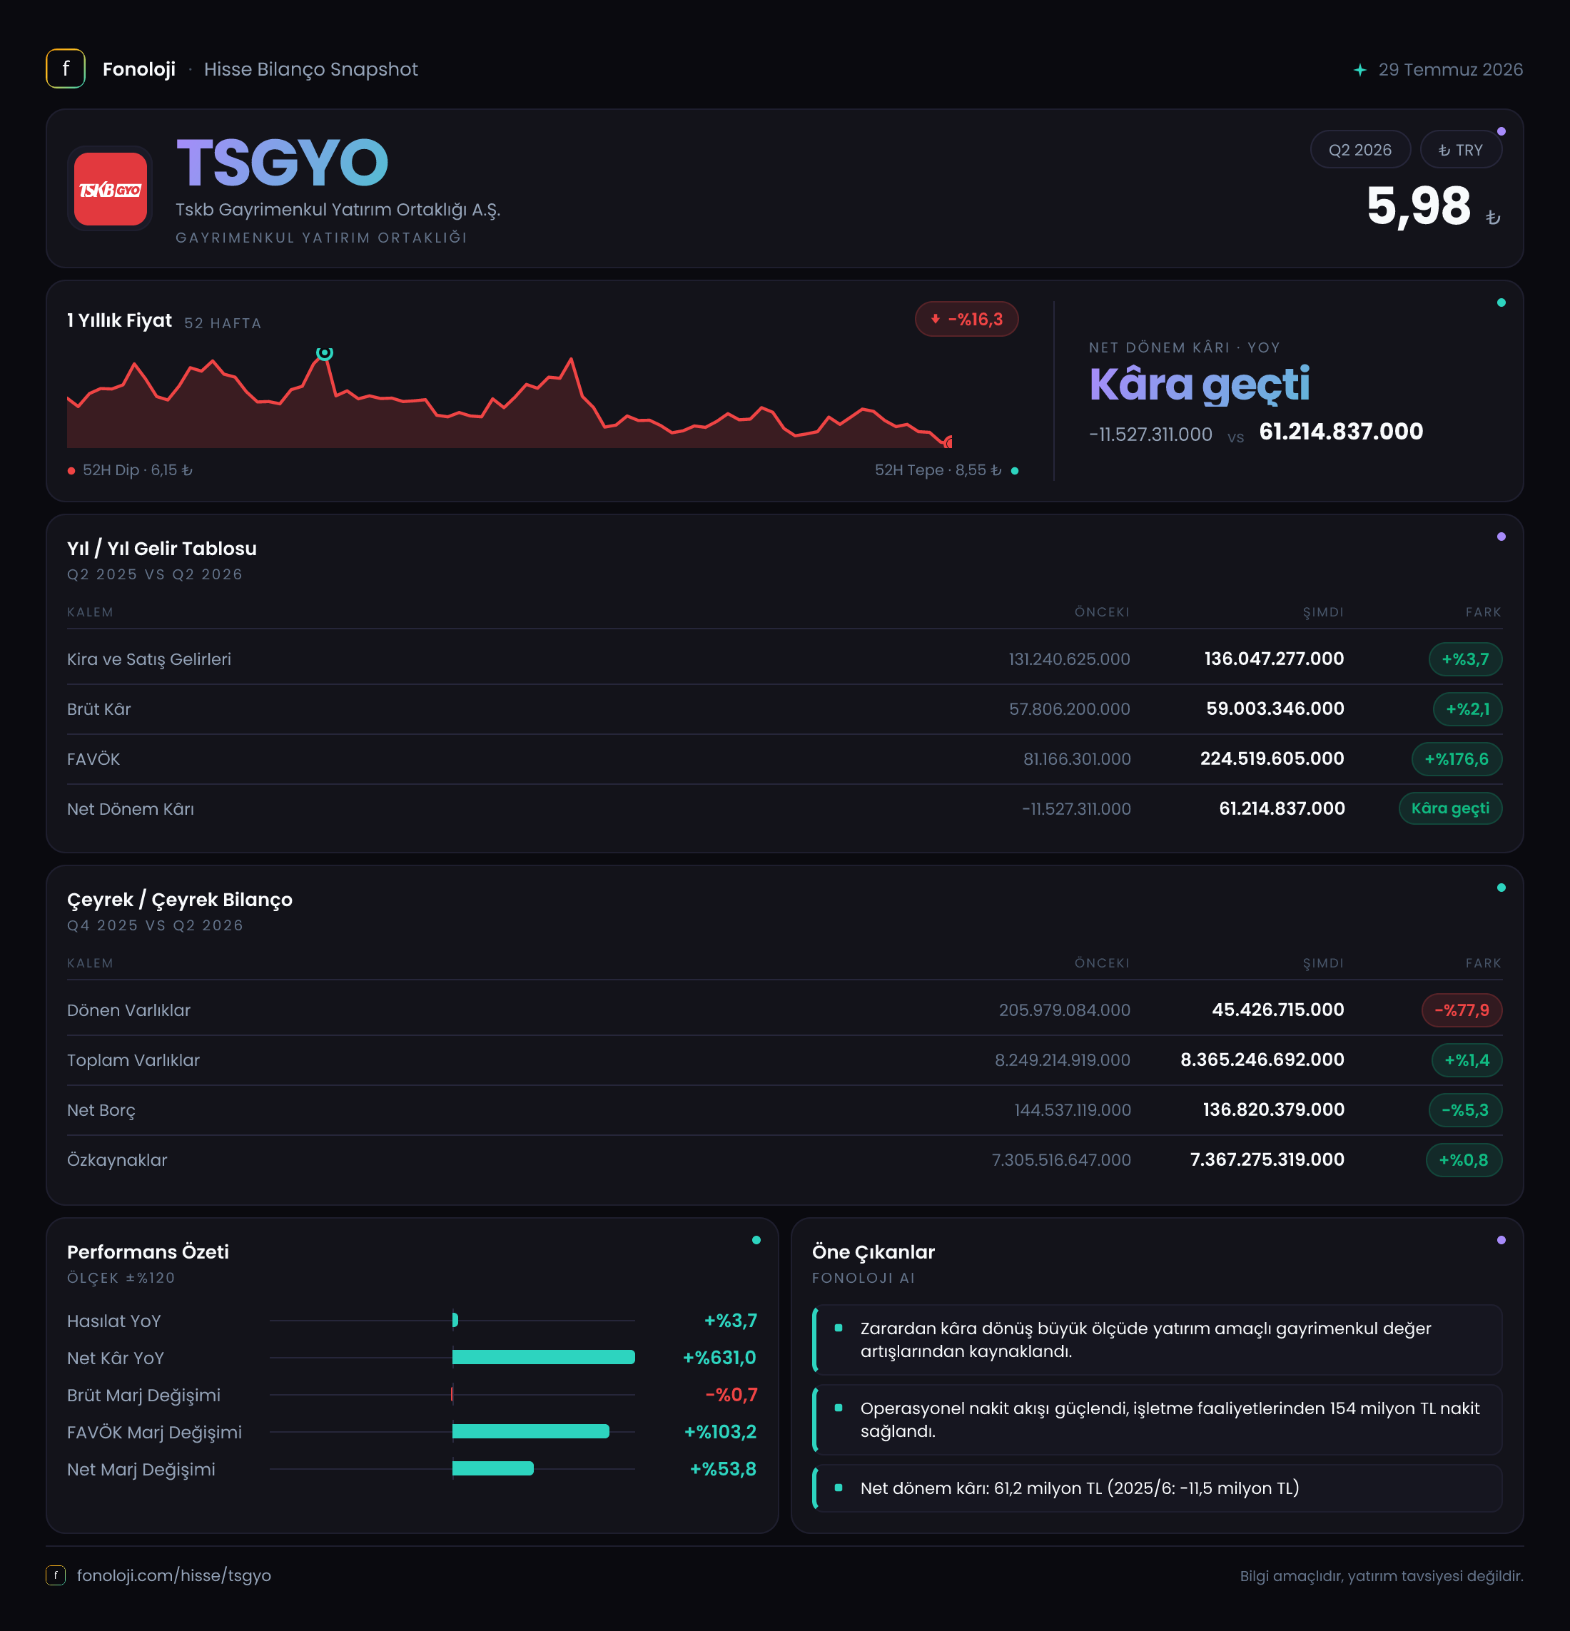This screenshot has height=1631, width=1570.
Task: Click the red 52H Dip legend dot
Action: click(x=71, y=471)
